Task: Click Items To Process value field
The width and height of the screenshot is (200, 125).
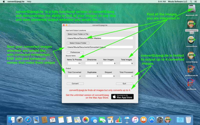Action: click(74, 63)
